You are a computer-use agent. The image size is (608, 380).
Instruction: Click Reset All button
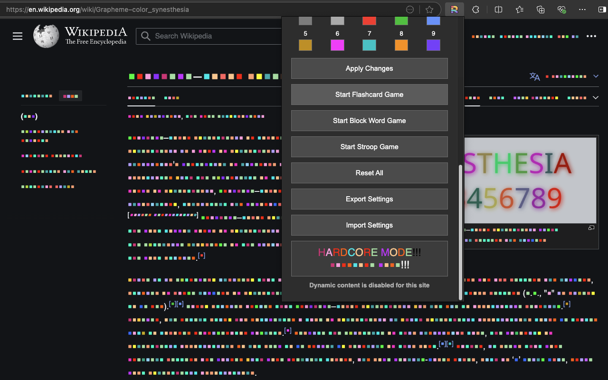point(370,173)
